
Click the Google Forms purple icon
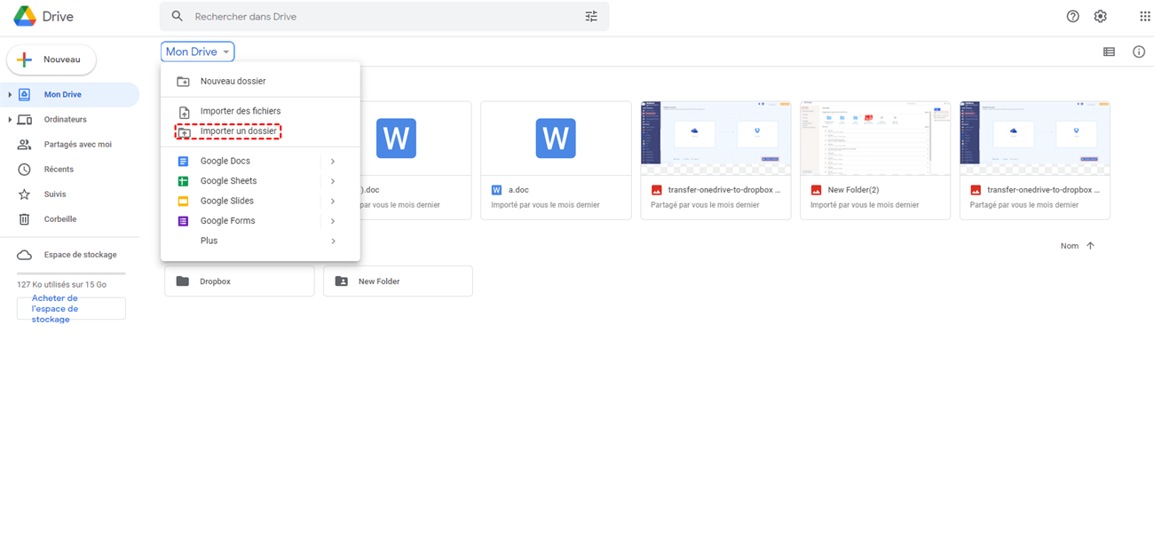(183, 221)
